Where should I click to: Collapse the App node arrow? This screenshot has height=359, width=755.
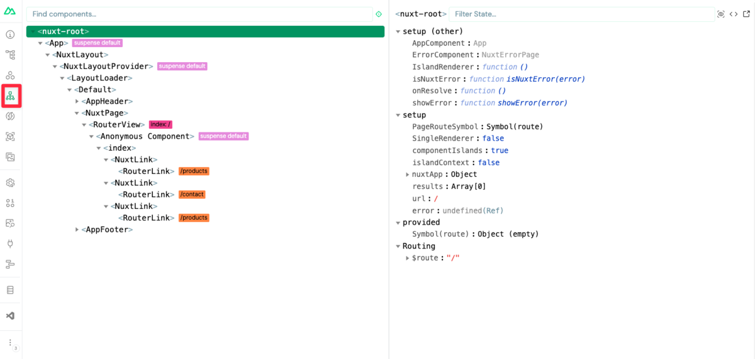click(40, 43)
